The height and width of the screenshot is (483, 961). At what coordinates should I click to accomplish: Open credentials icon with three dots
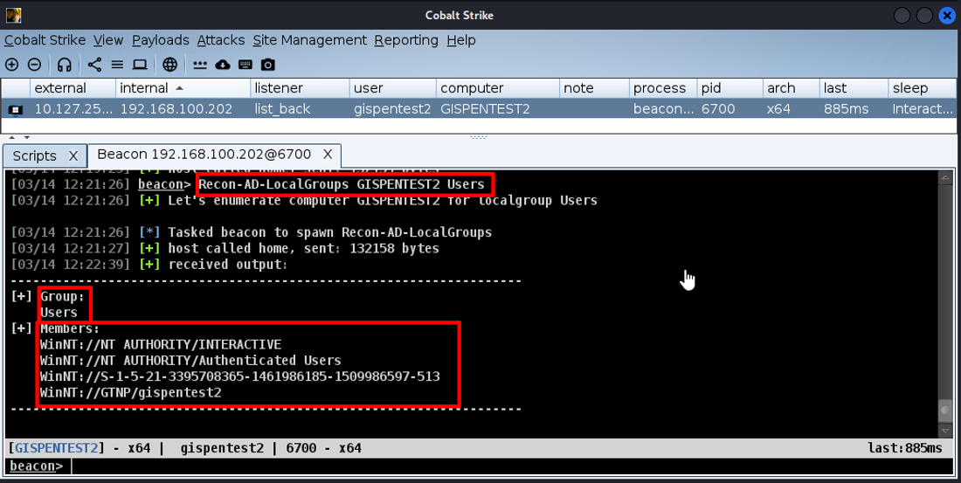(200, 65)
